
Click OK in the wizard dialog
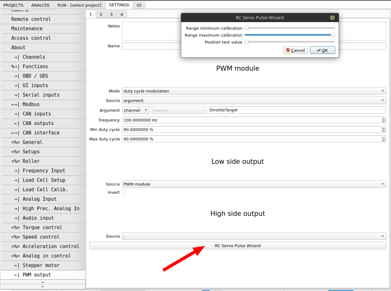pos(322,50)
